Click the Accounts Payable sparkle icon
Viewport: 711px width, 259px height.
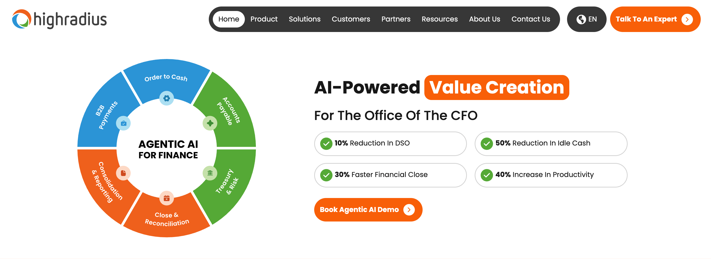tap(210, 123)
